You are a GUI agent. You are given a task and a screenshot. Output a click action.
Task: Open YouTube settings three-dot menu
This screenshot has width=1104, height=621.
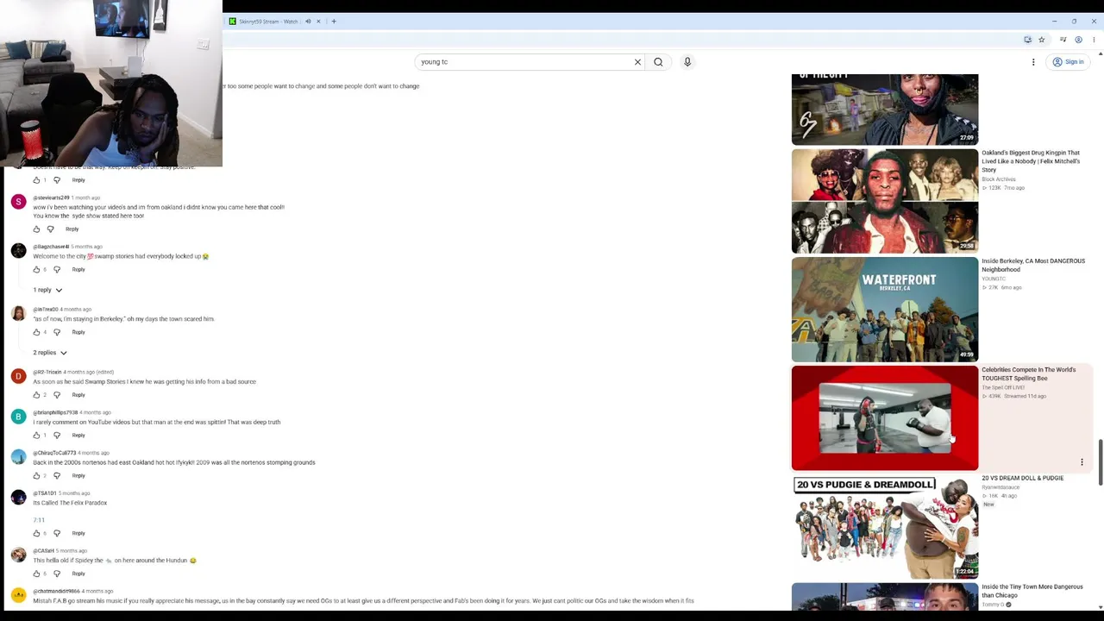click(1033, 62)
